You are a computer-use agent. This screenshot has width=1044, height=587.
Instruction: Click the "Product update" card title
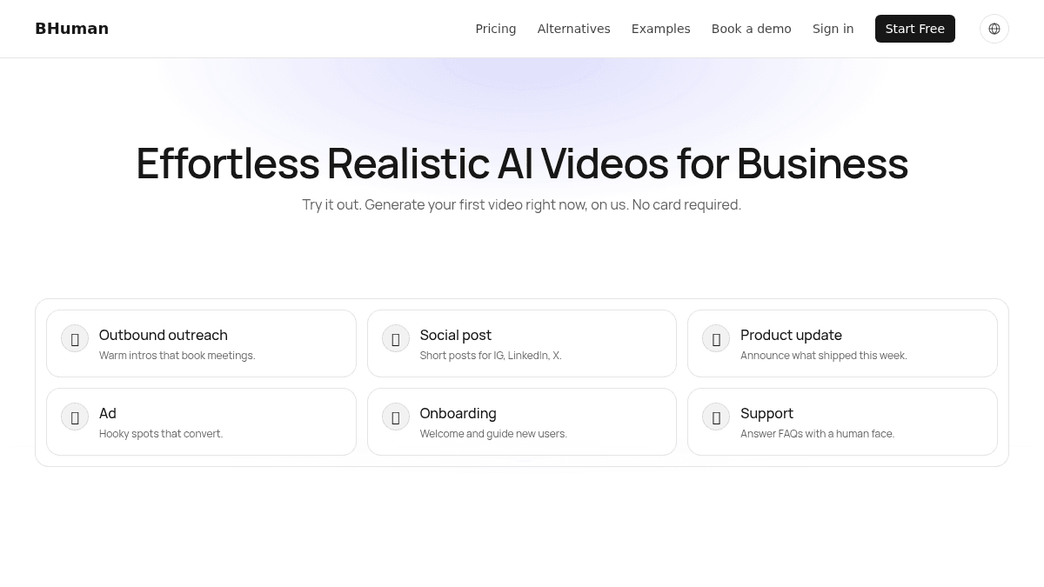click(792, 335)
